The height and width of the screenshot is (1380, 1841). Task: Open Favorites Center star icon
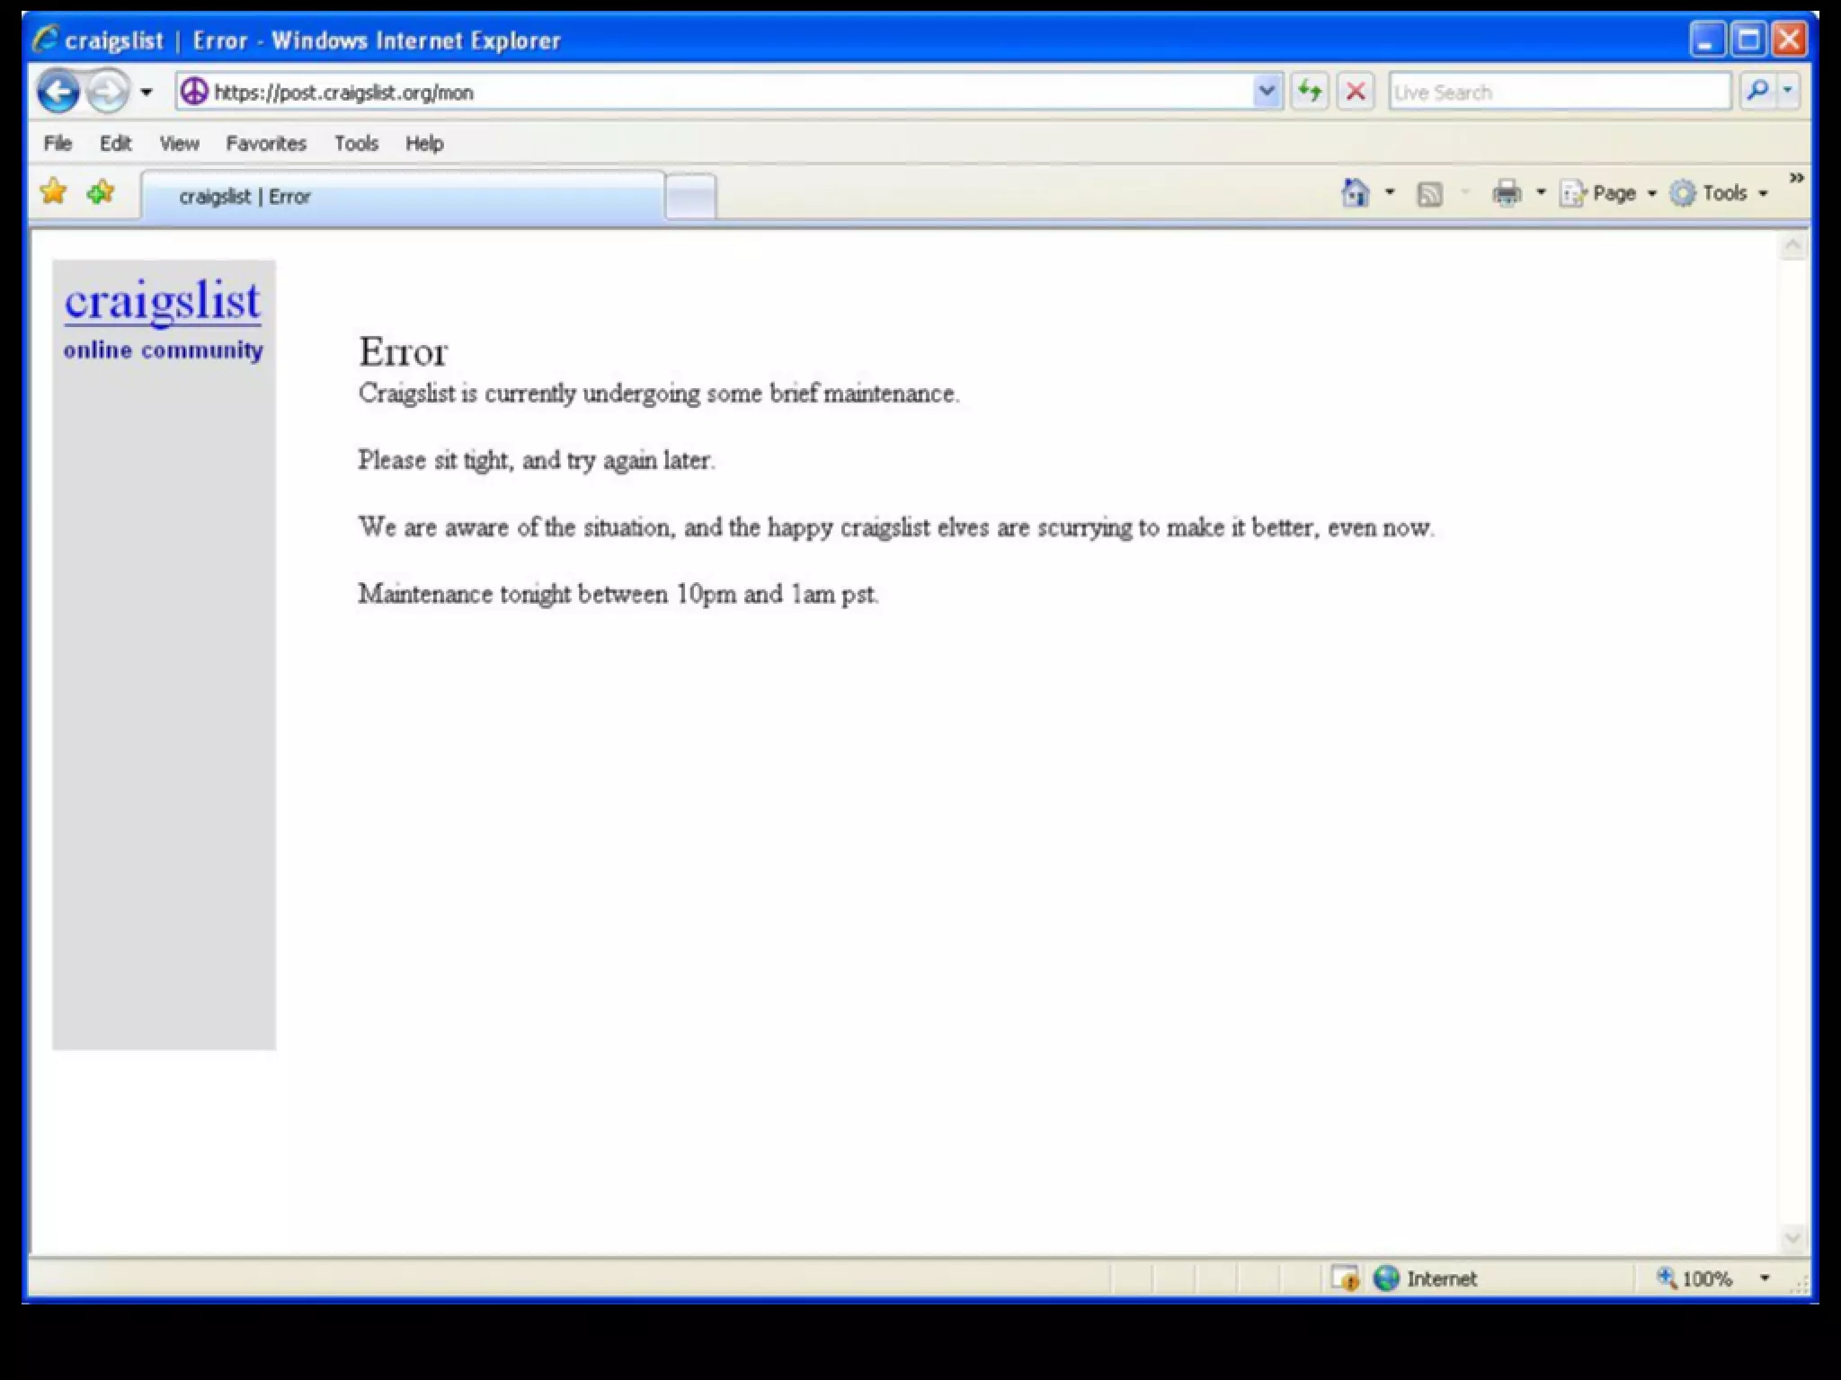(54, 191)
